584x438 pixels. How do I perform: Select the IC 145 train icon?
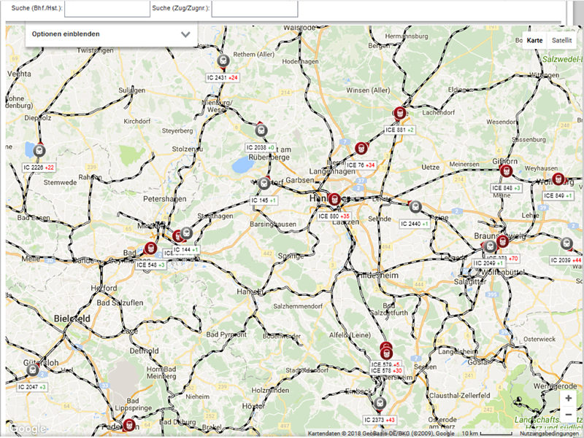point(264,183)
